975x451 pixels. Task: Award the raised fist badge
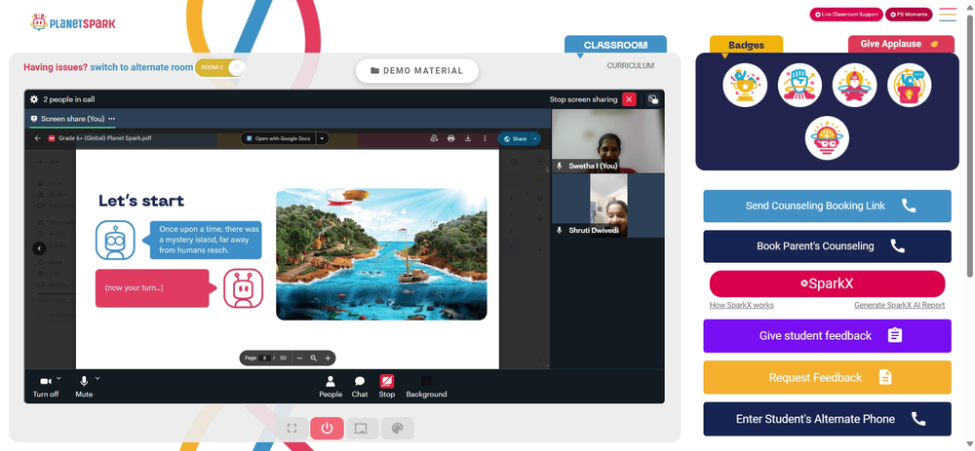click(x=799, y=85)
